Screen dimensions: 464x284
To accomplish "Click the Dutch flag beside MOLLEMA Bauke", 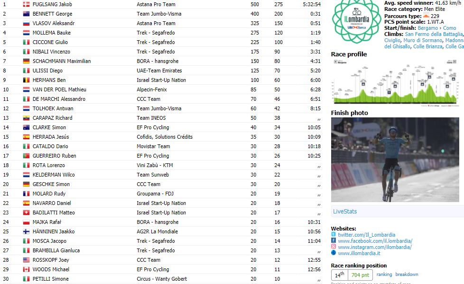I will (x=27, y=33).
